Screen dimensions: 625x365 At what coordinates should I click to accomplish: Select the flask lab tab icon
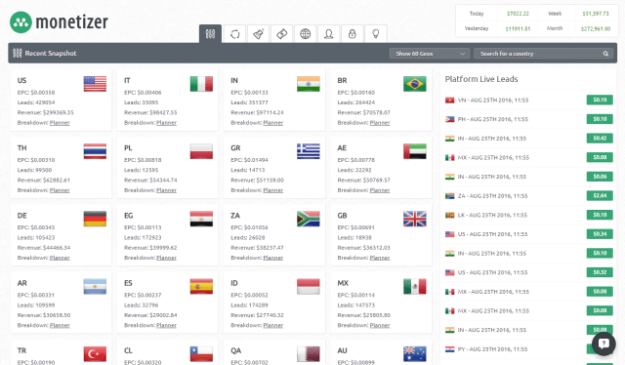(x=258, y=34)
